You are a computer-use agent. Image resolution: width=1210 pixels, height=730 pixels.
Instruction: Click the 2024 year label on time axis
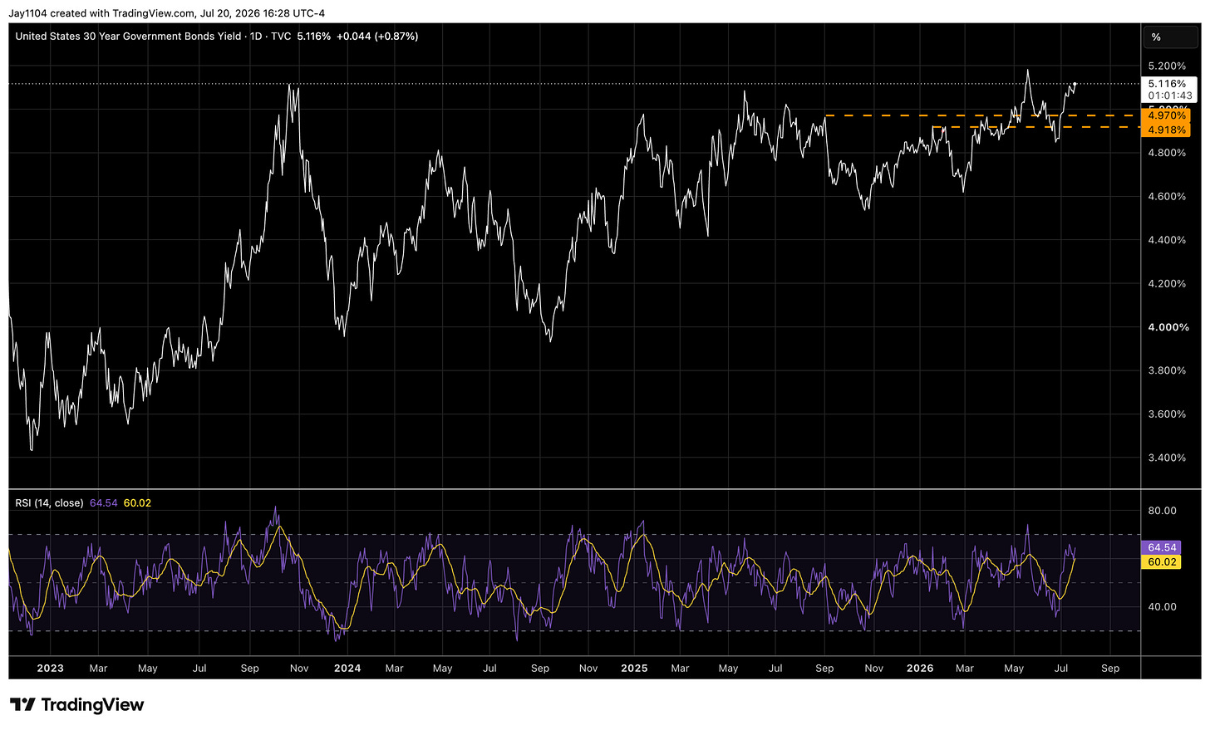pos(347,669)
